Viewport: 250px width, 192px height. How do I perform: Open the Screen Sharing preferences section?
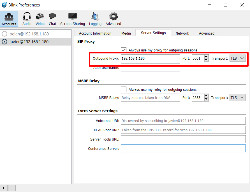click(73, 19)
